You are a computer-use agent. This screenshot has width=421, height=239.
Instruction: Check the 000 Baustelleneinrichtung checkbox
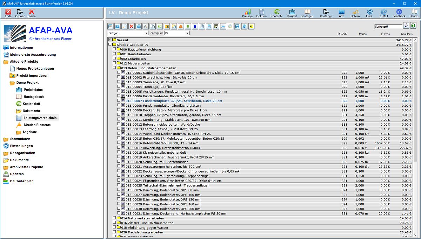(x=114, y=49)
